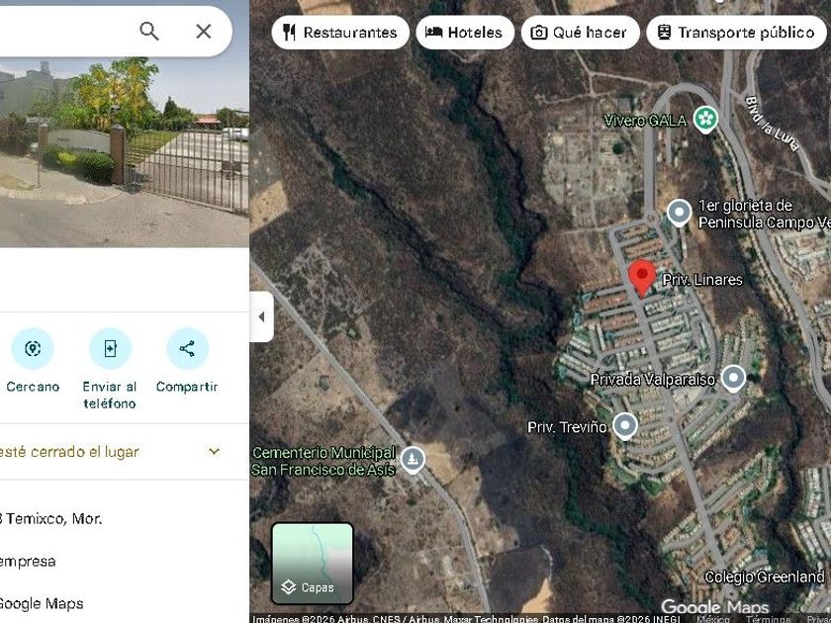Click the Privada Valparaiso location pin

point(733,378)
